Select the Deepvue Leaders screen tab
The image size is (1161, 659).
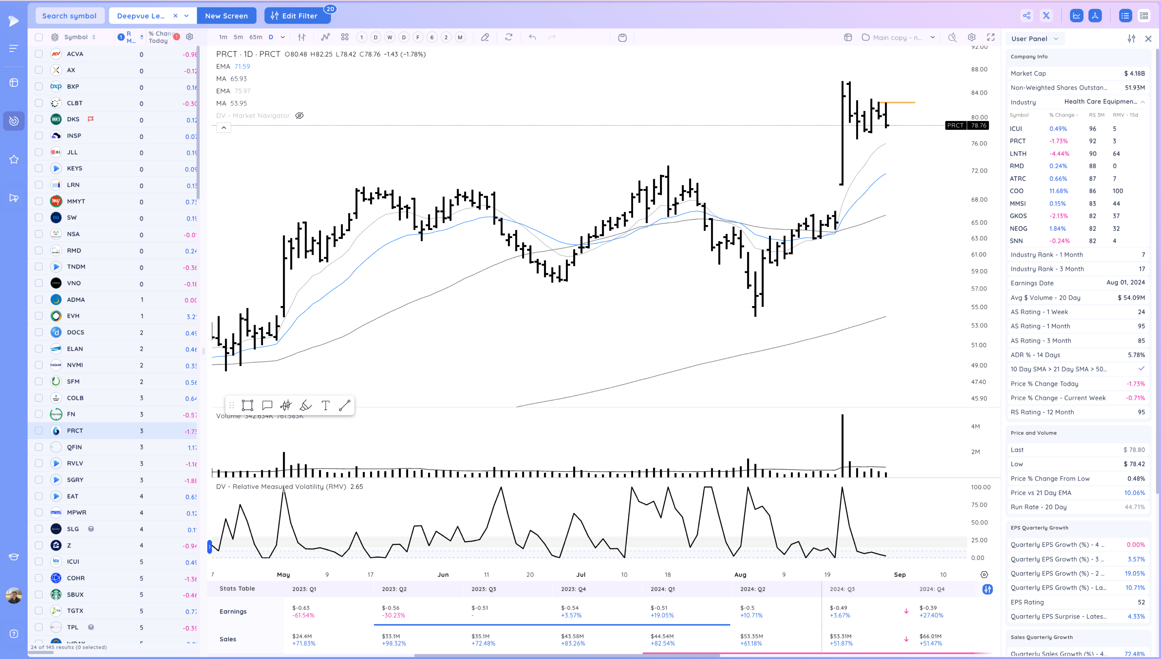point(141,15)
